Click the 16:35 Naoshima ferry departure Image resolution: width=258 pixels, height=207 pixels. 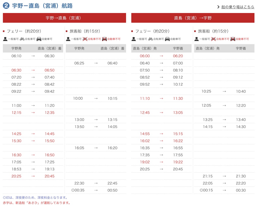click(x=145, y=148)
